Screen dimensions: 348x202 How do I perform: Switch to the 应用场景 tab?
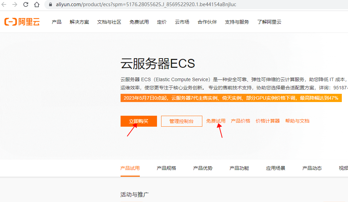pyautogui.click(x=276, y=168)
